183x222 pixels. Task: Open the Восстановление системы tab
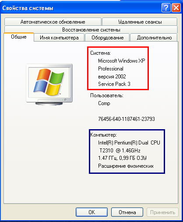(91, 30)
